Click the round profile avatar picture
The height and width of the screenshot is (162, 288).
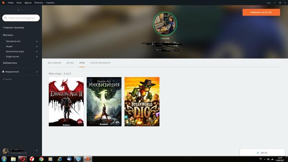pos(165,23)
